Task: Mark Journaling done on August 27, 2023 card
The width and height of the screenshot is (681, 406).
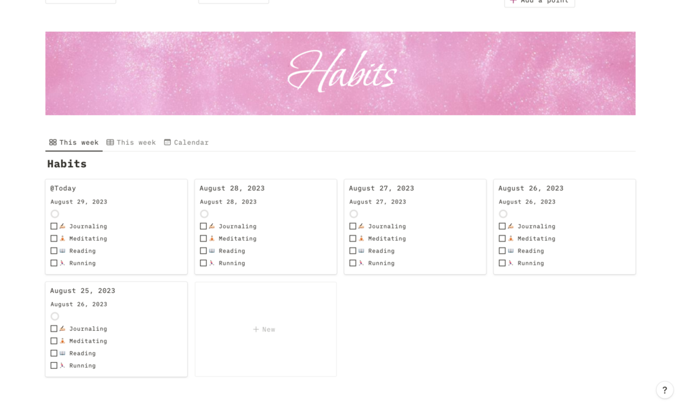Action: pyautogui.click(x=352, y=226)
